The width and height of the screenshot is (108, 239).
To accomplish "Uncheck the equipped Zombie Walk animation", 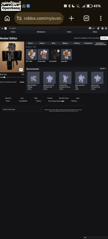I will pyautogui.click(x=58, y=51).
